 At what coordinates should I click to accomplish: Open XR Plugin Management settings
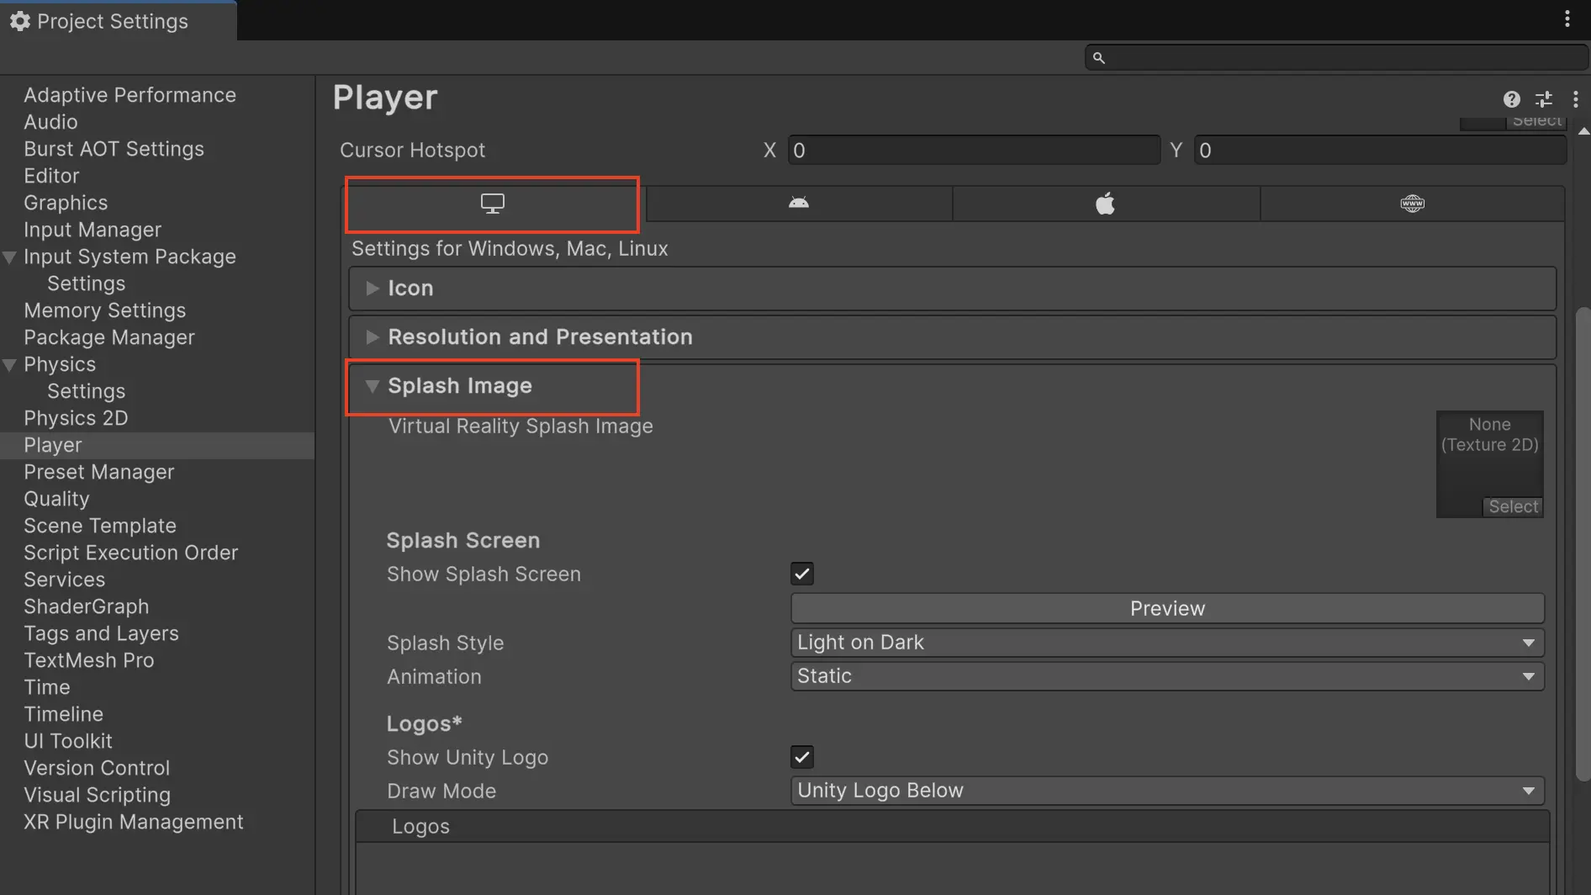133,822
